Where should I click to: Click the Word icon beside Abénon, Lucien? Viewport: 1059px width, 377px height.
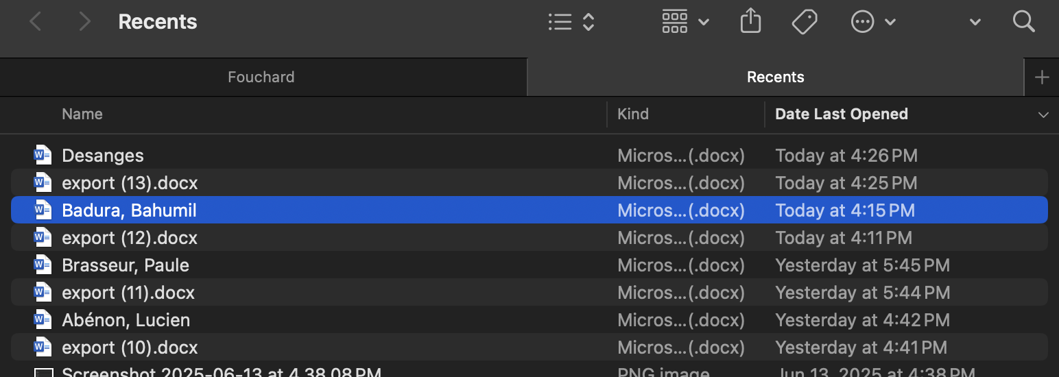pos(43,320)
